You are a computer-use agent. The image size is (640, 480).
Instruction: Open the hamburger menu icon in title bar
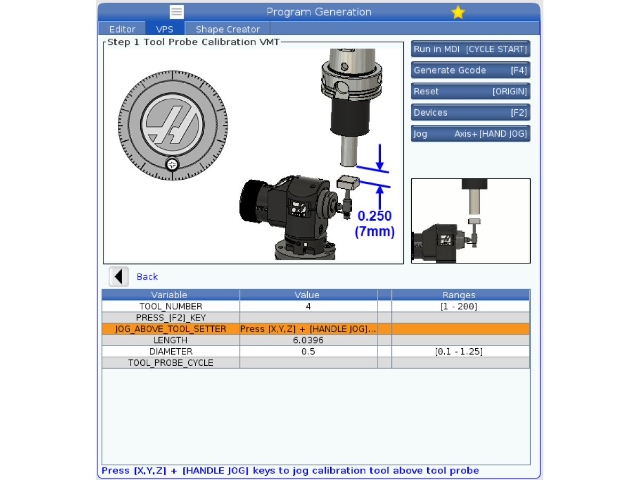point(177,12)
